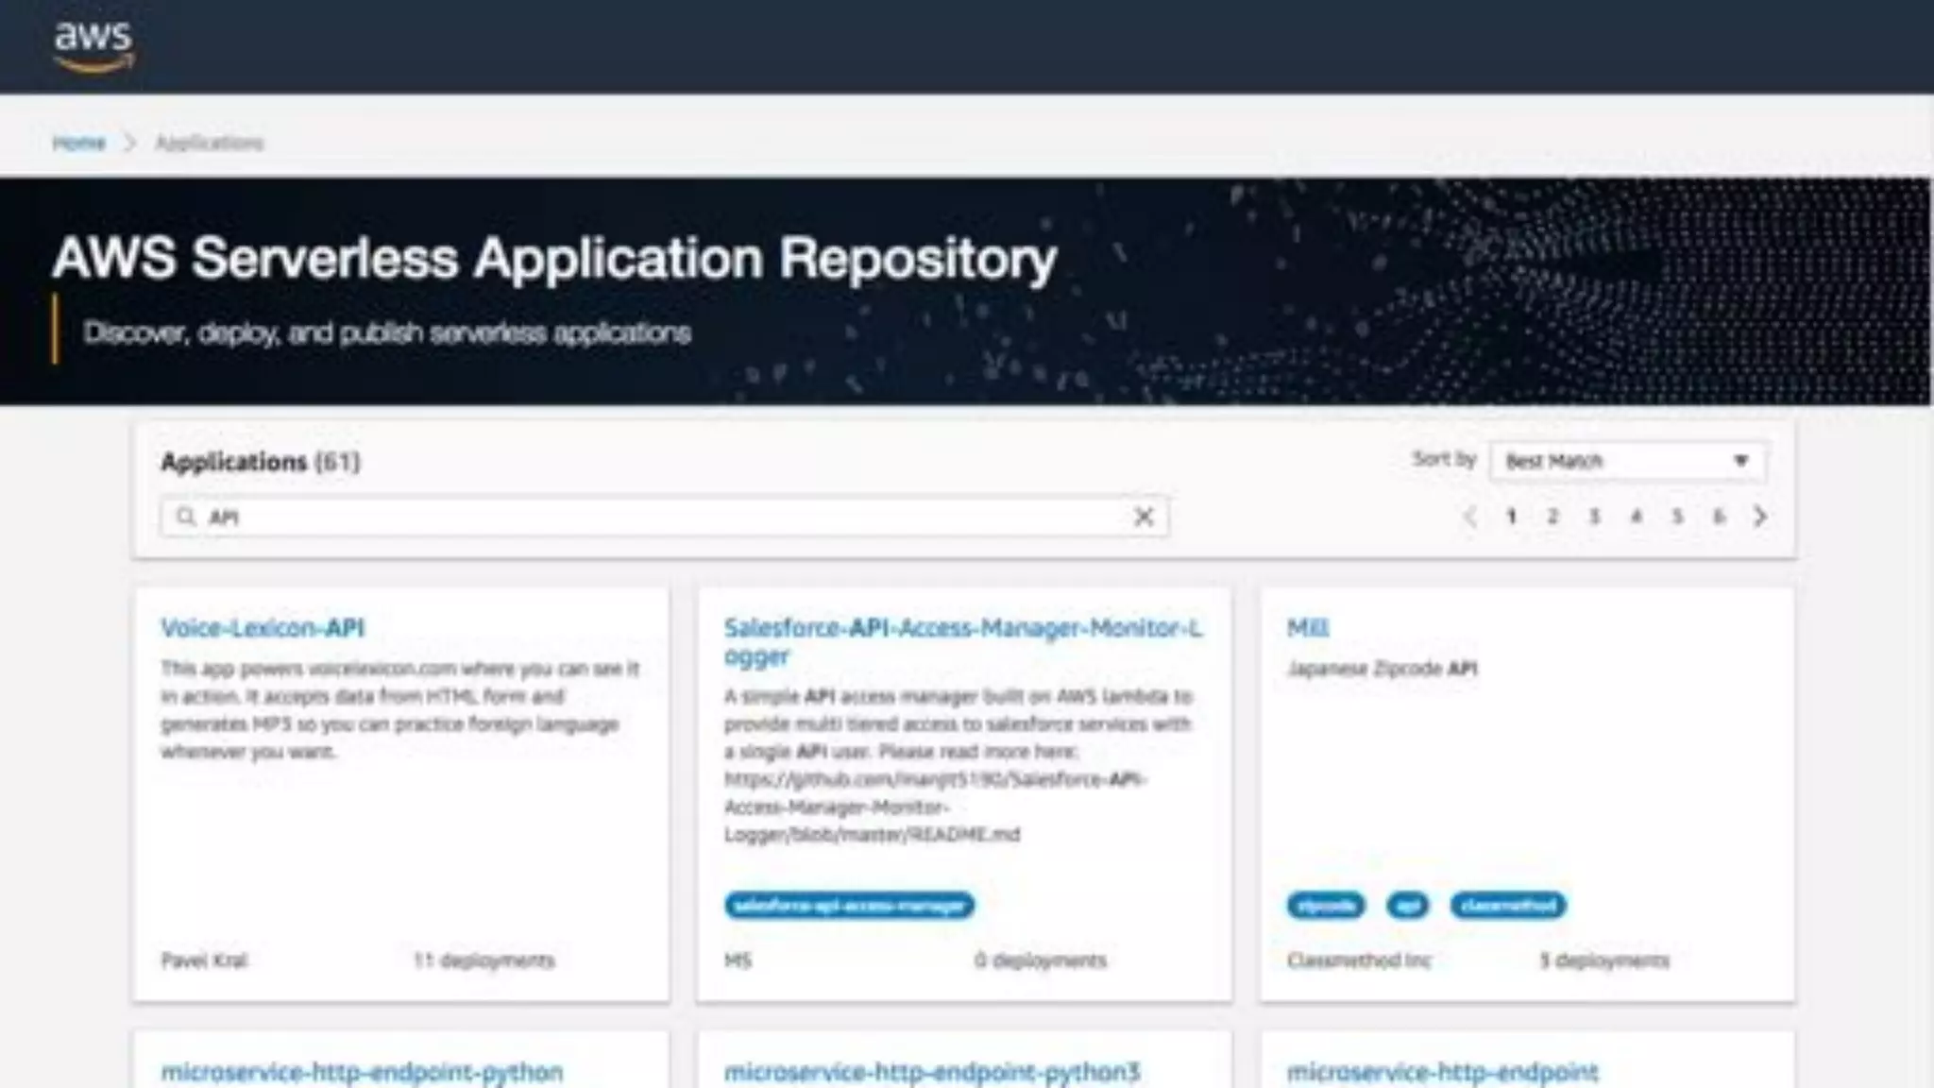Click the zipcode tag on the Mill card

[1325, 906]
